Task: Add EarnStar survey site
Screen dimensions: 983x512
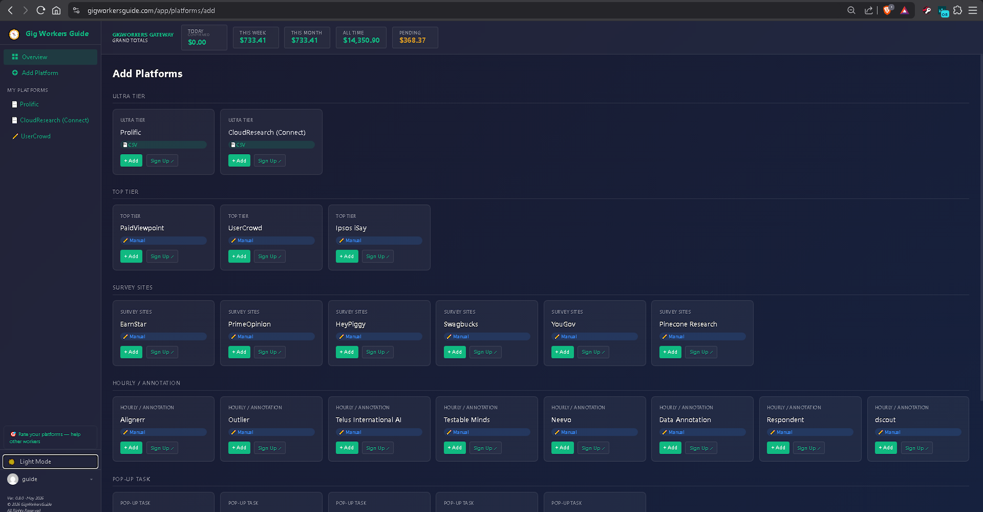Action: (131, 352)
